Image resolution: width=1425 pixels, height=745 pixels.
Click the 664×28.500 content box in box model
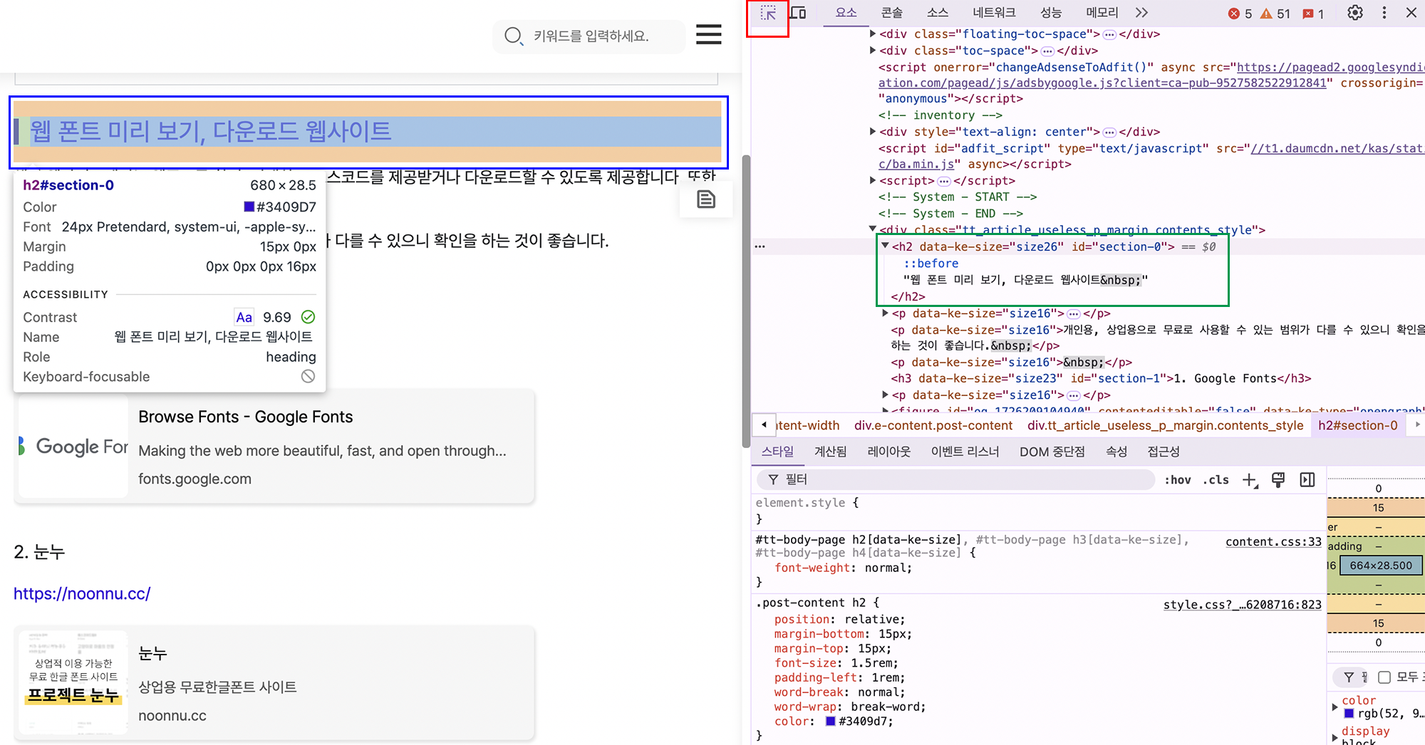[x=1381, y=566]
